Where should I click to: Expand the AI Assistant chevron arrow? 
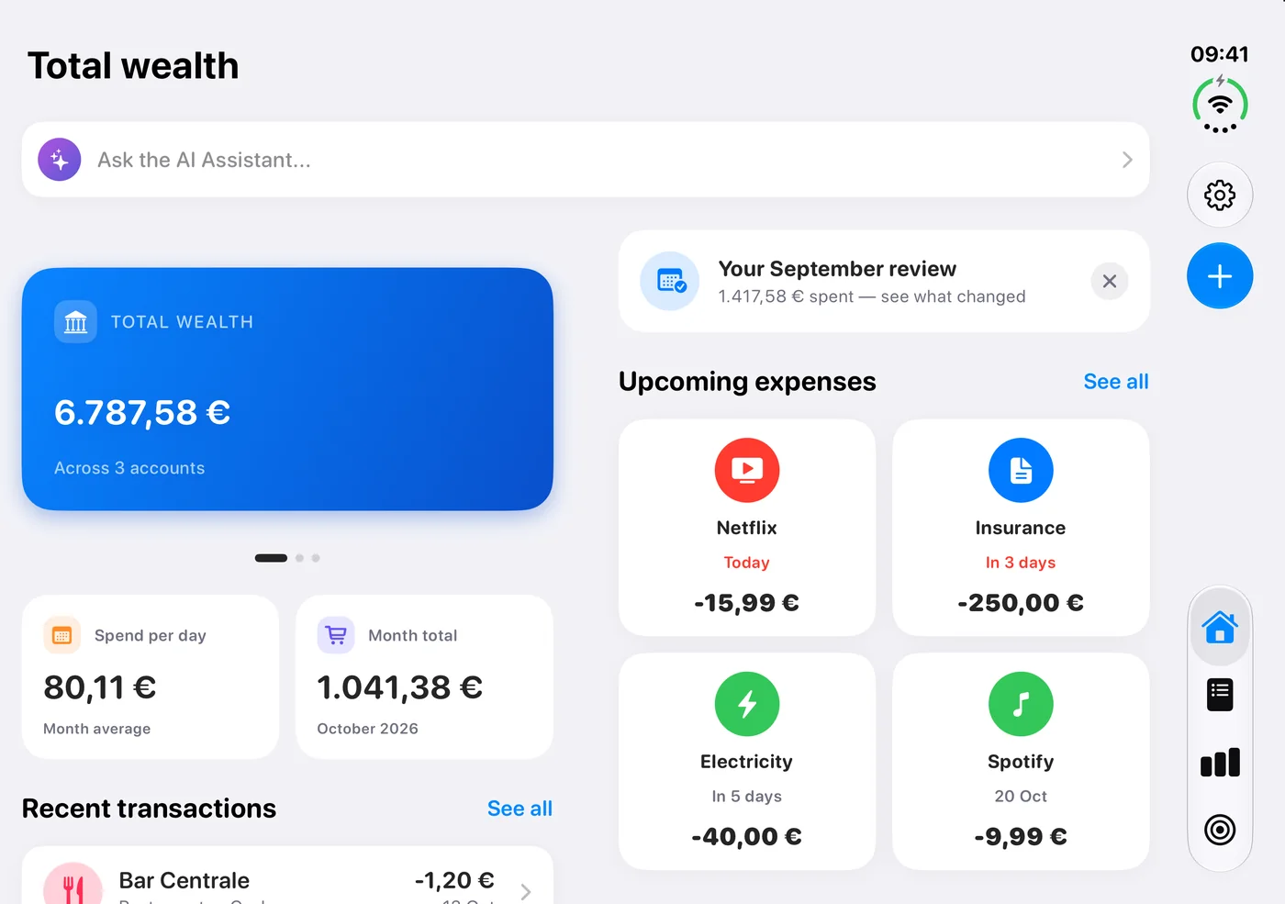coord(1127,160)
